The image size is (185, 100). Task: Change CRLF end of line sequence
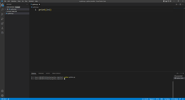162,99
